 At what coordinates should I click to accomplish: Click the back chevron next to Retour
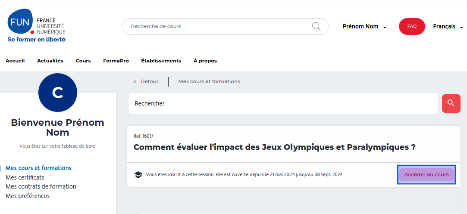135,81
